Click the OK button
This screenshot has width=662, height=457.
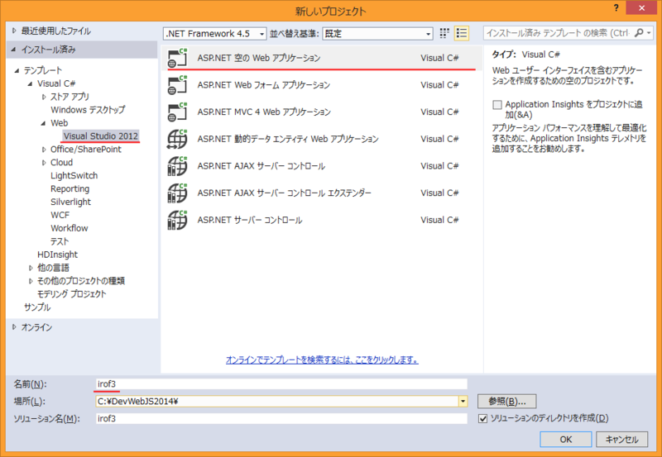click(x=566, y=440)
